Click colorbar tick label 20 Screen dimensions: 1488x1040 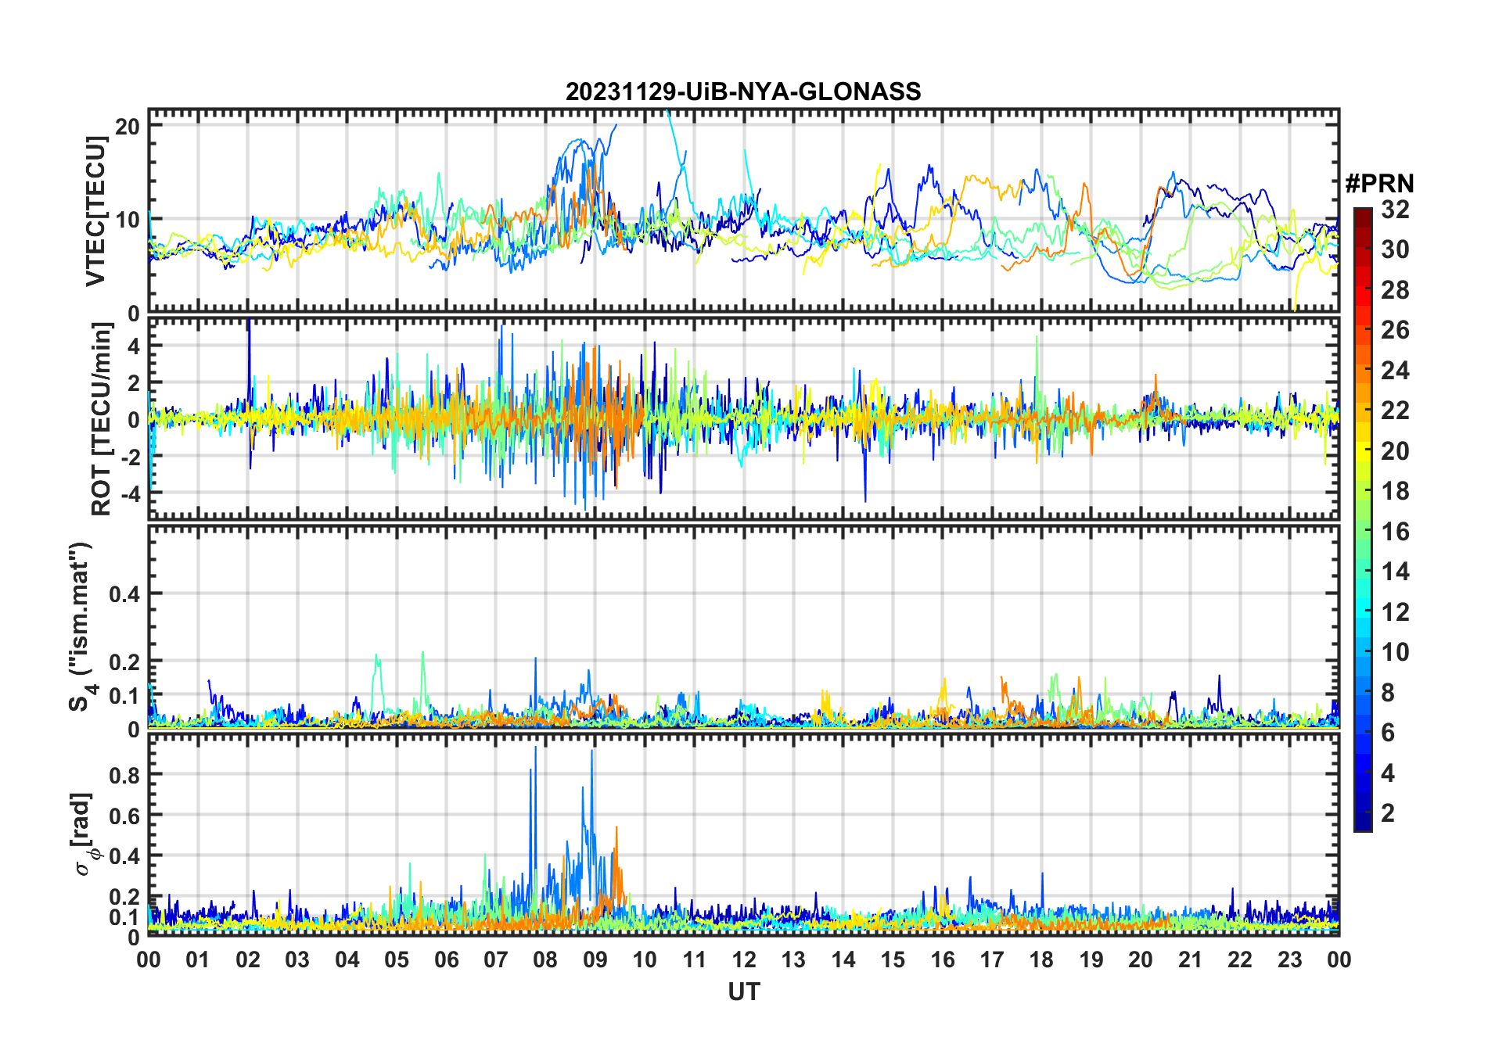[x=1395, y=450]
